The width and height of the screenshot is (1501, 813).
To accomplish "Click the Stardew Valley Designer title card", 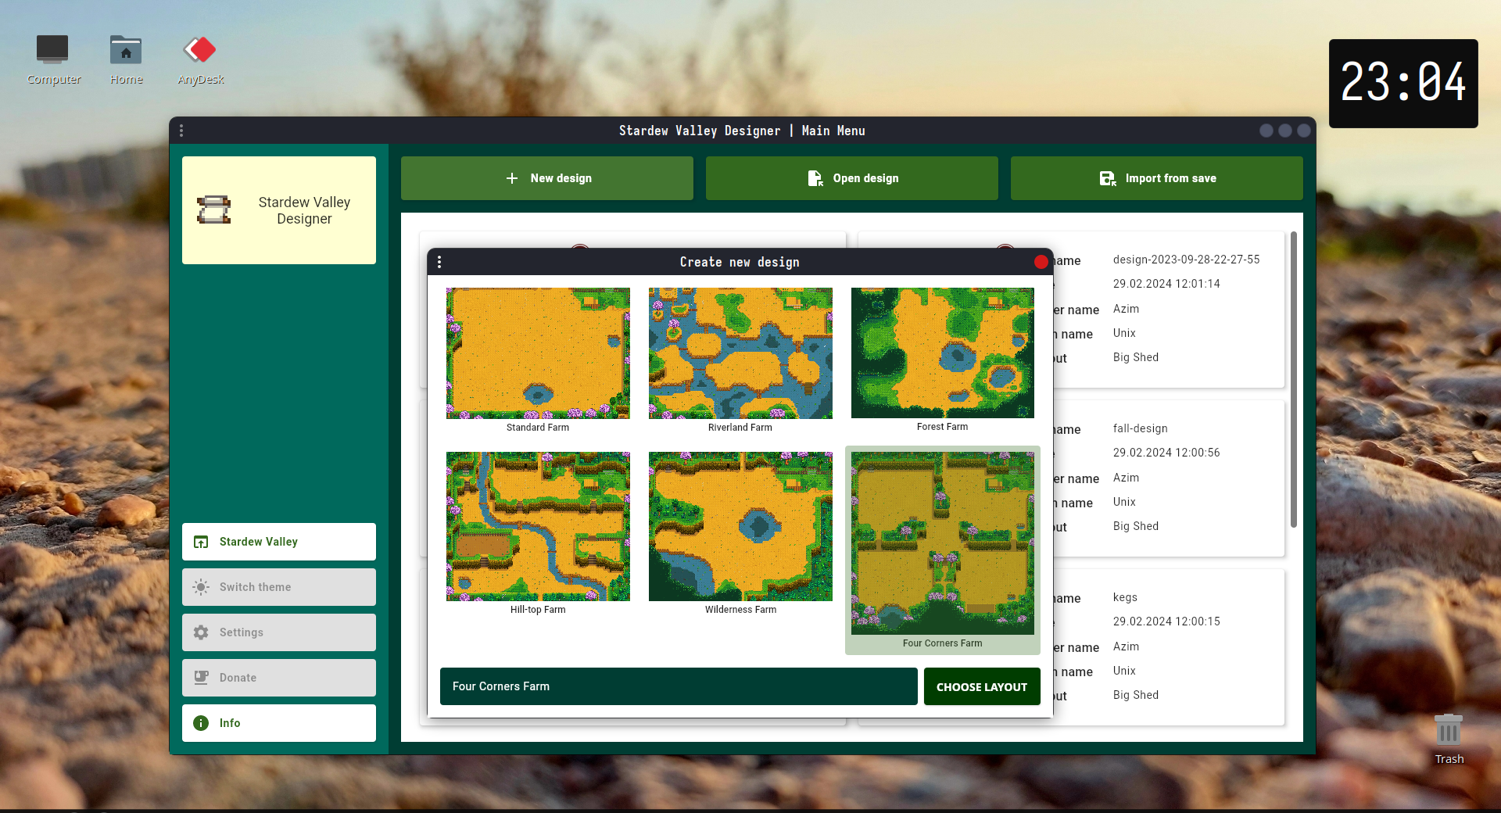I will pos(279,210).
